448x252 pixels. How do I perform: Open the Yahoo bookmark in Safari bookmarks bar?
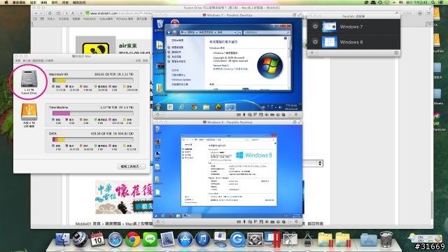click(x=106, y=19)
